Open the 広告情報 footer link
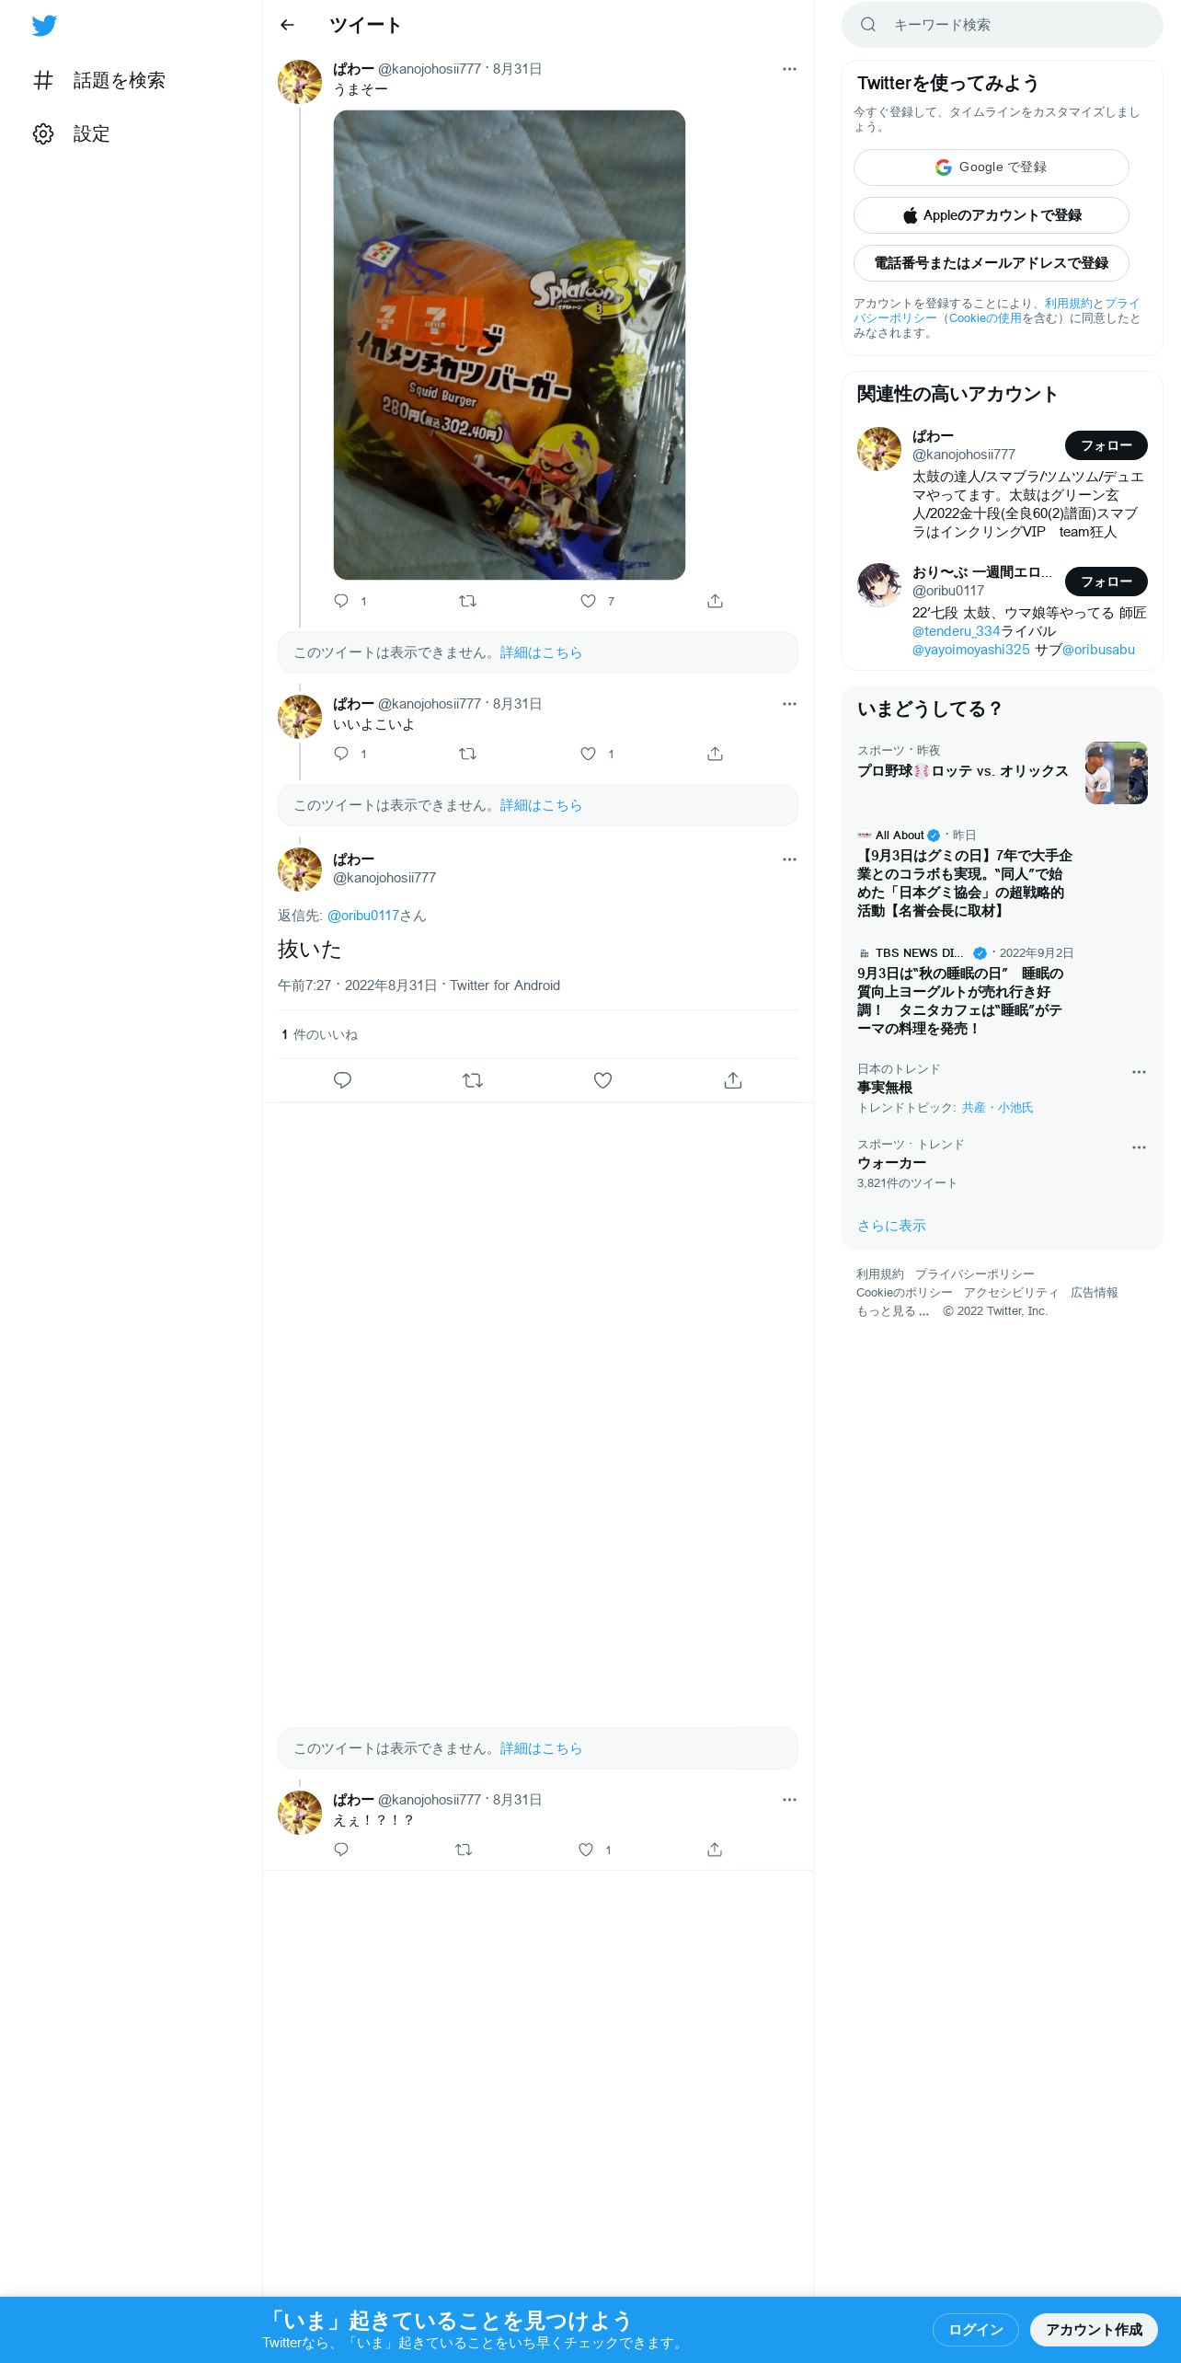Screen dimensions: 1181x2363 [1094, 1293]
